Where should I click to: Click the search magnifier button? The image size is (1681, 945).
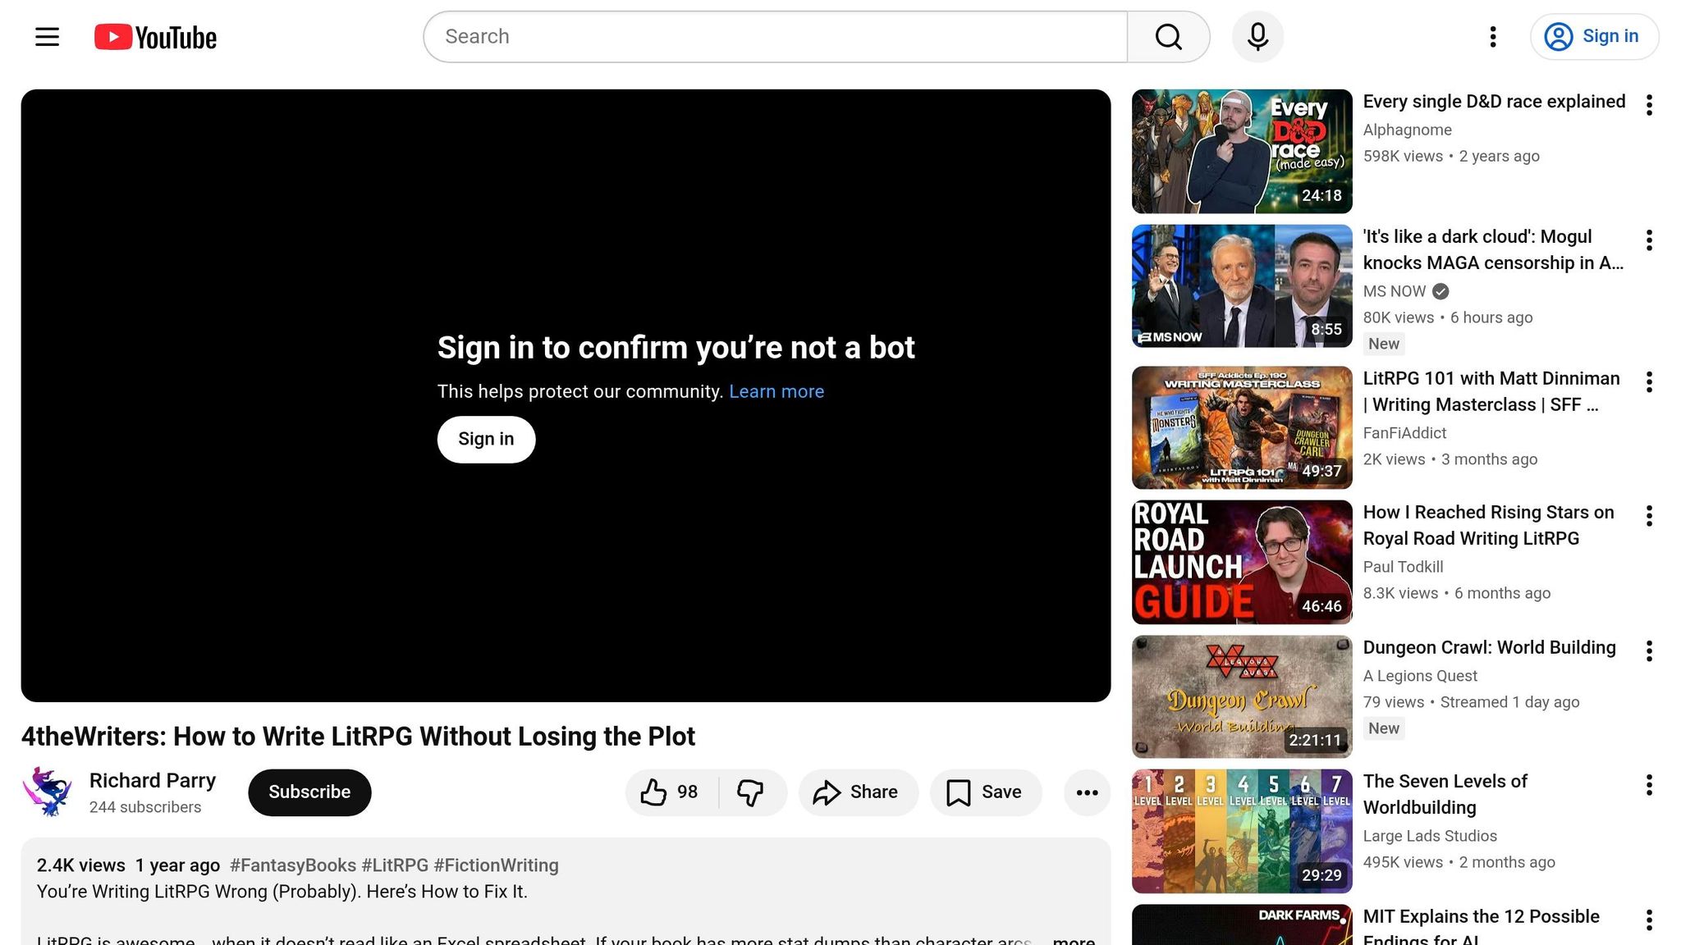[x=1168, y=37]
